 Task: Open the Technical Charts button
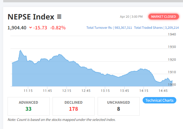point(159,101)
